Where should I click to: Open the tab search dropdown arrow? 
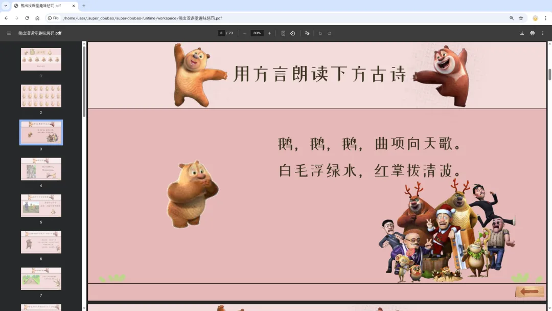(6, 6)
